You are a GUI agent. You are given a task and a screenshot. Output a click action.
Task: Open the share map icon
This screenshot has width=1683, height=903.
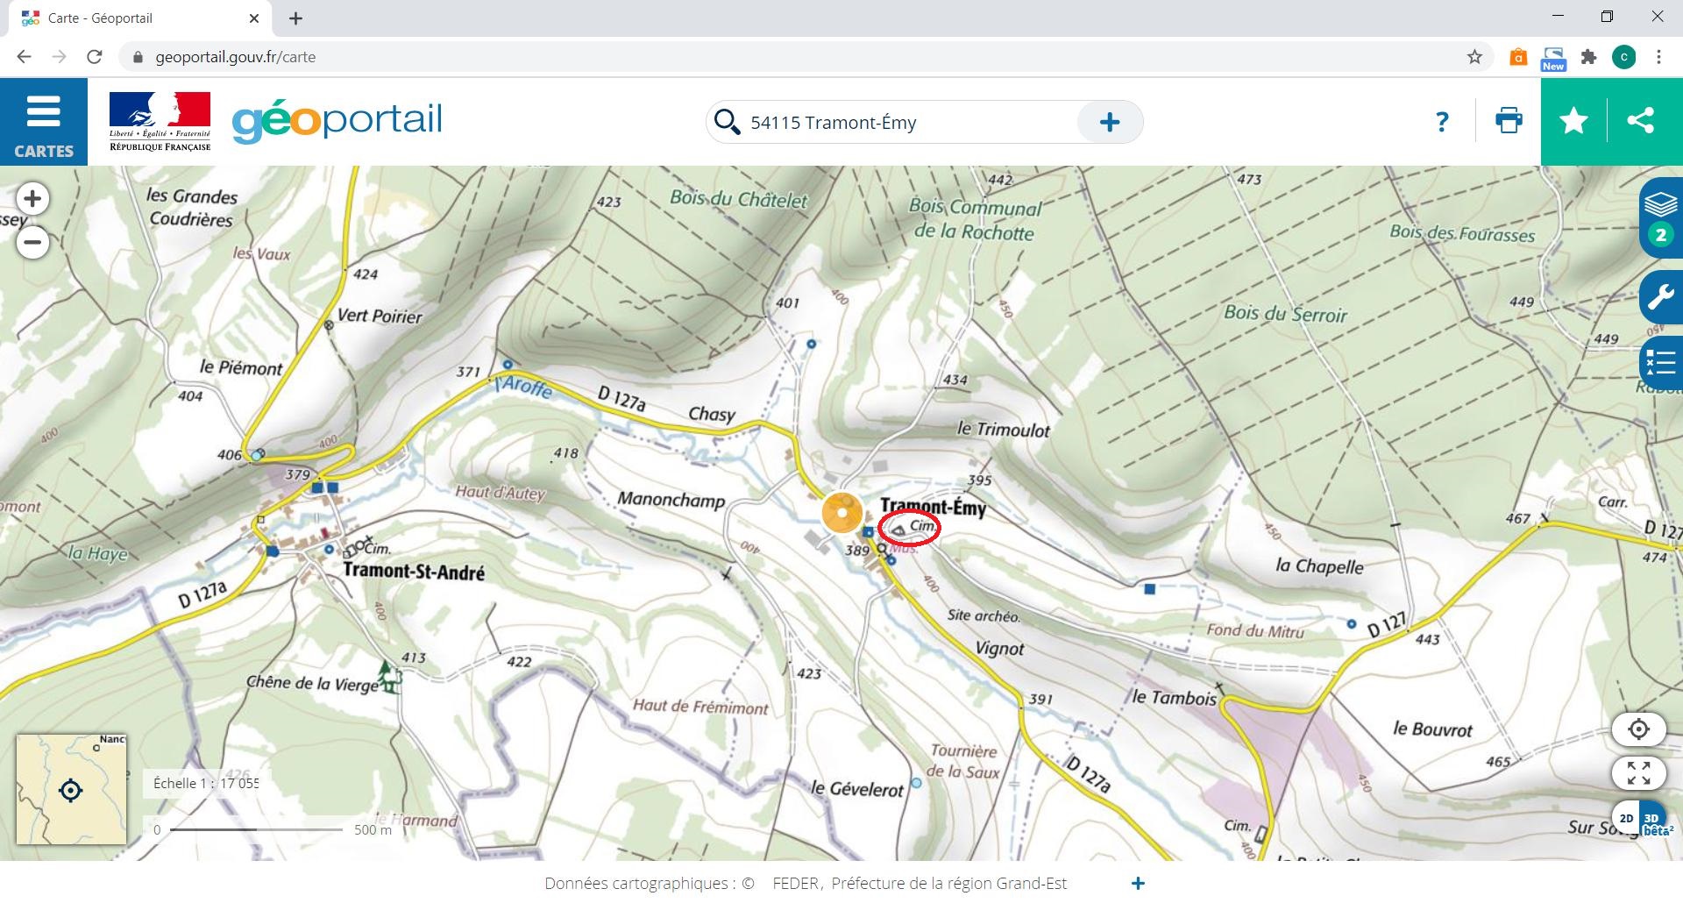coord(1640,121)
